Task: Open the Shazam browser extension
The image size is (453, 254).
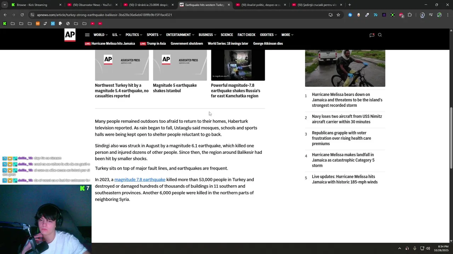Action: [350, 15]
